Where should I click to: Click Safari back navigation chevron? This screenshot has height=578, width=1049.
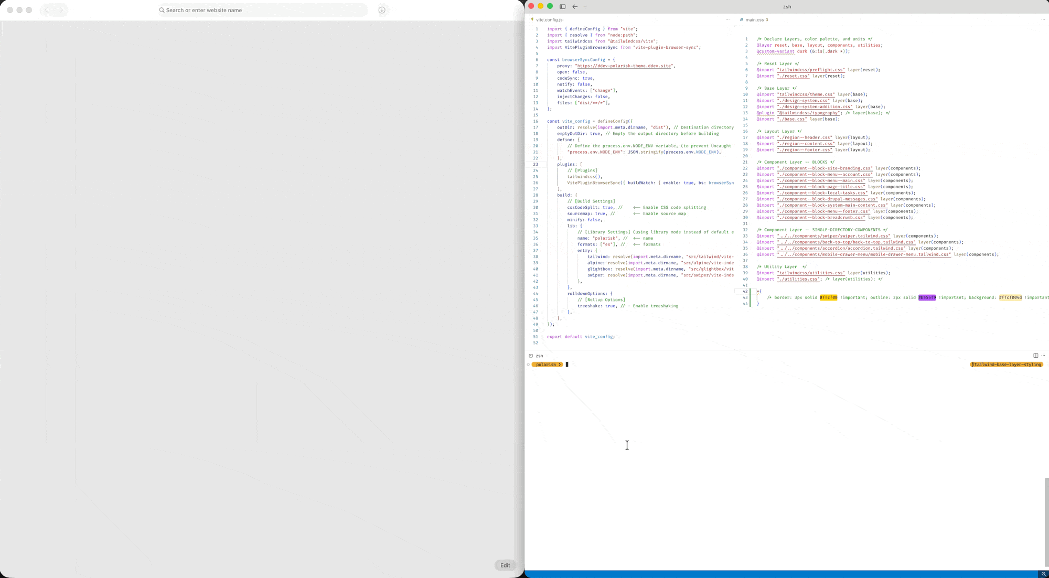point(47,10)
